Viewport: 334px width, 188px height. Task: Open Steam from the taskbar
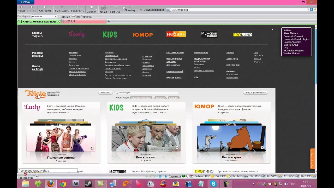pyautogui.click(x=88, y=184)
